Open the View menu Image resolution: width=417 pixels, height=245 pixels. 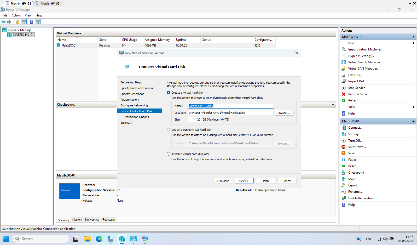pos(28,15)
